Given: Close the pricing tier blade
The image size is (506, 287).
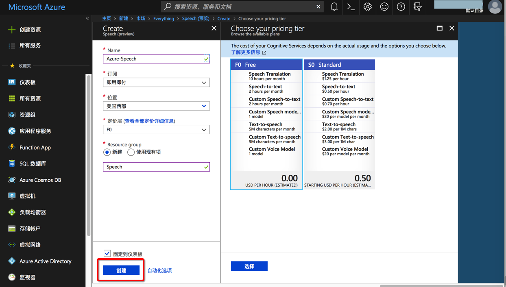Looking at the screenshot, I should pos(451,28).
